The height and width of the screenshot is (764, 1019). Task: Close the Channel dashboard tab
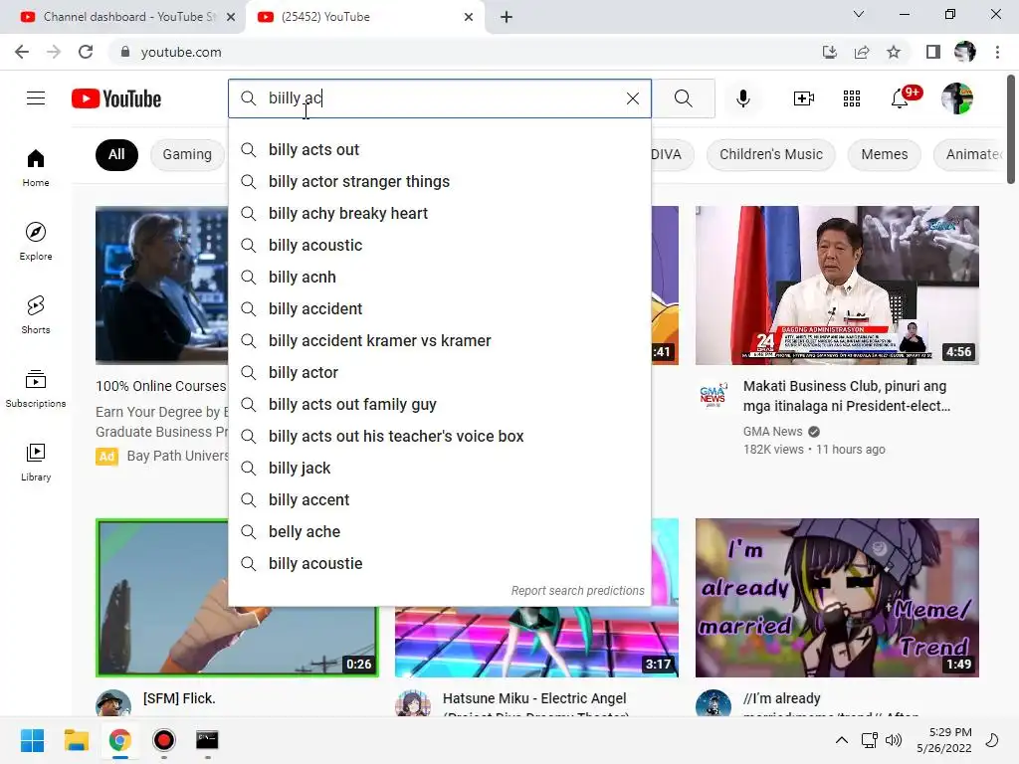(x=231, y=17)
